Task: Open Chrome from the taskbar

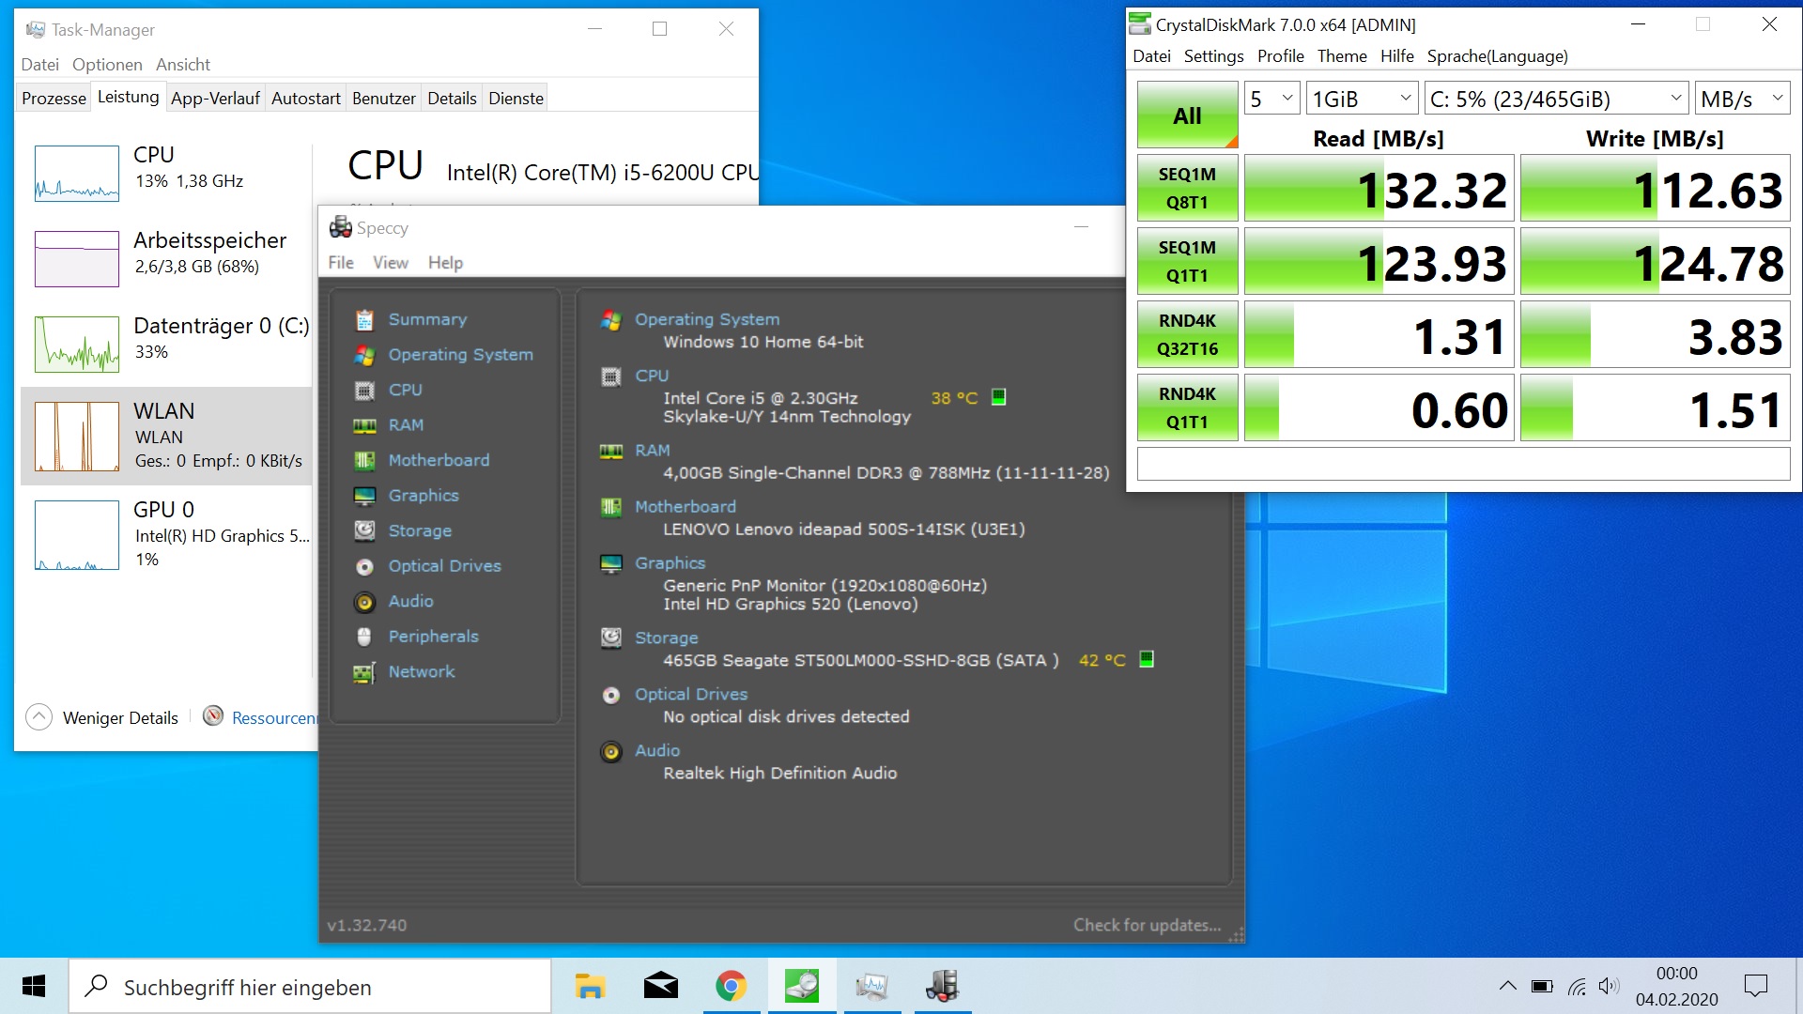Action: [x=731, y=986]
